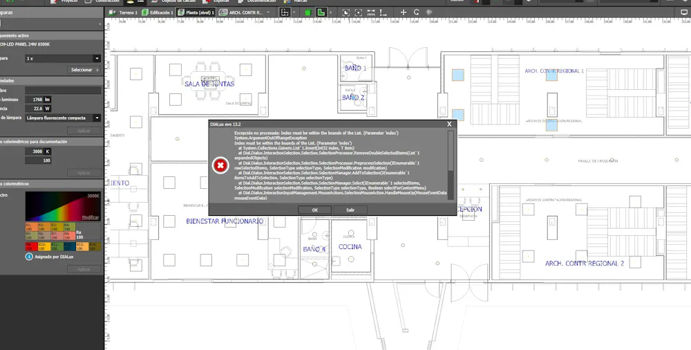The height and width of the screenshot is (350, 691).
Task: Select bottom-left blue luminaire in ARCH. CONTR REGIONAL 1
Action: 458,115
